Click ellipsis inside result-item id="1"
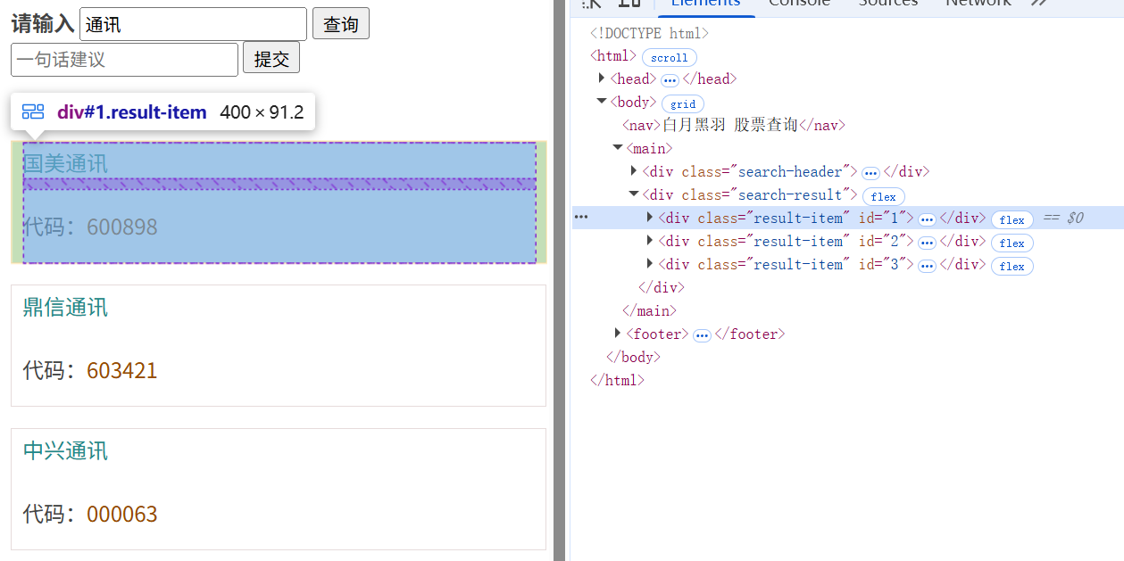The image size is (1124, 561). coord(927,219)
